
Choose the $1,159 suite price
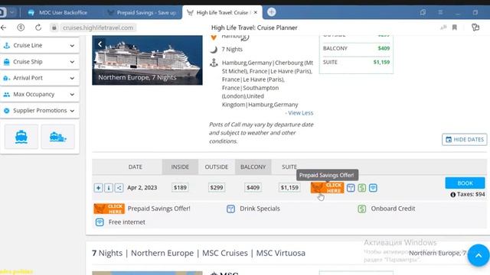(x=289, y=187)
